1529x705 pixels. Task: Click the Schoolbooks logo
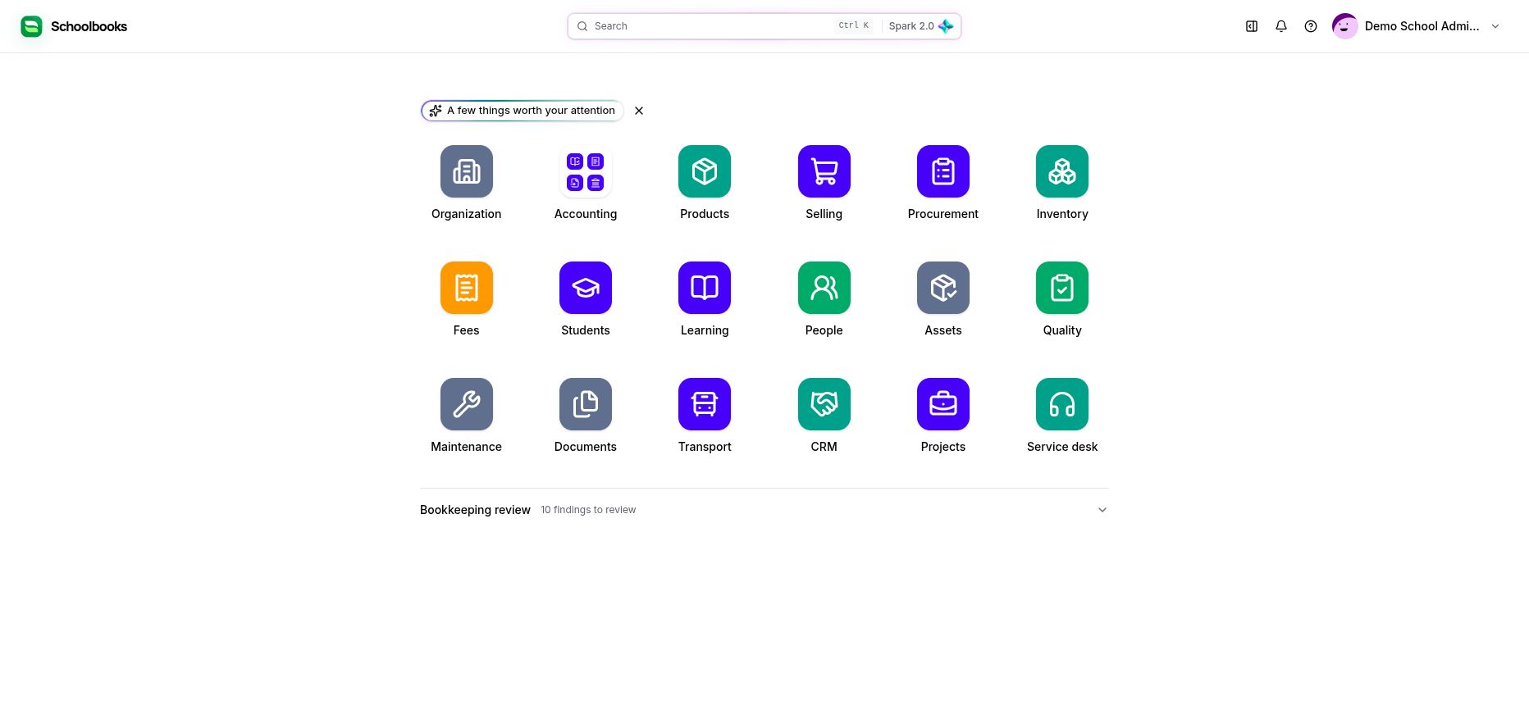click(x=74, y=26)
